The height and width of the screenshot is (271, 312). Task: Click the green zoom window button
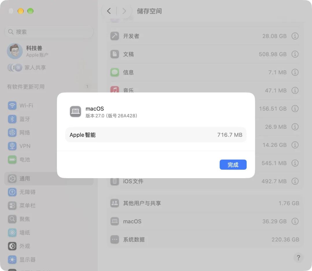(30, 11)
